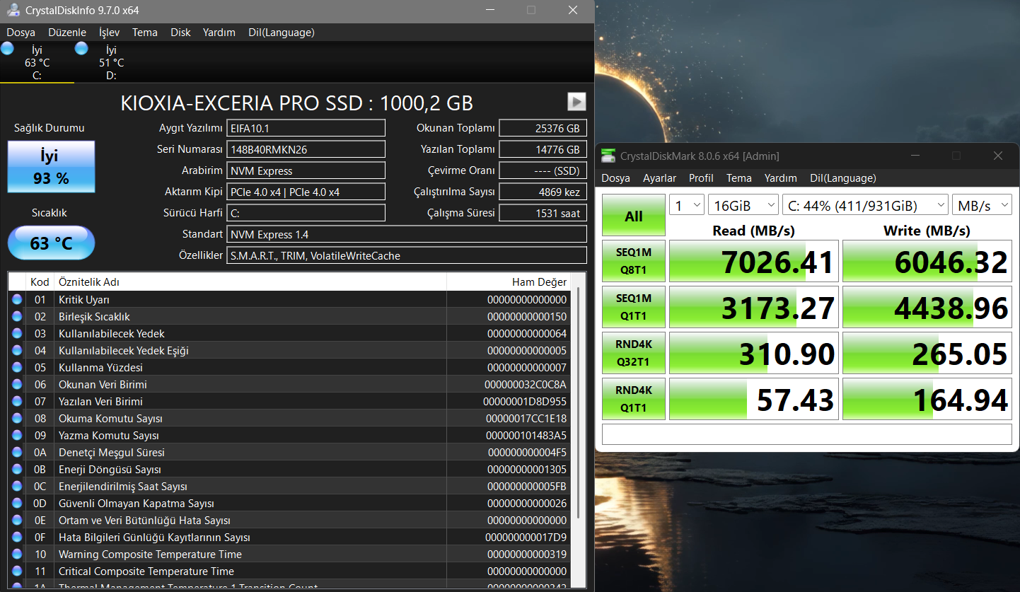
Task: Open Dil(Language) menu in CrystalDiskMark
Action: click(x=843, y=178)
